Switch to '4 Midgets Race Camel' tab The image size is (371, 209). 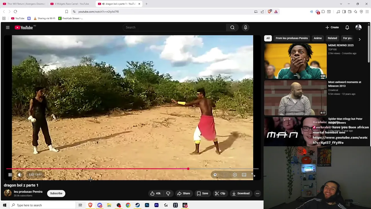[72, 4]
